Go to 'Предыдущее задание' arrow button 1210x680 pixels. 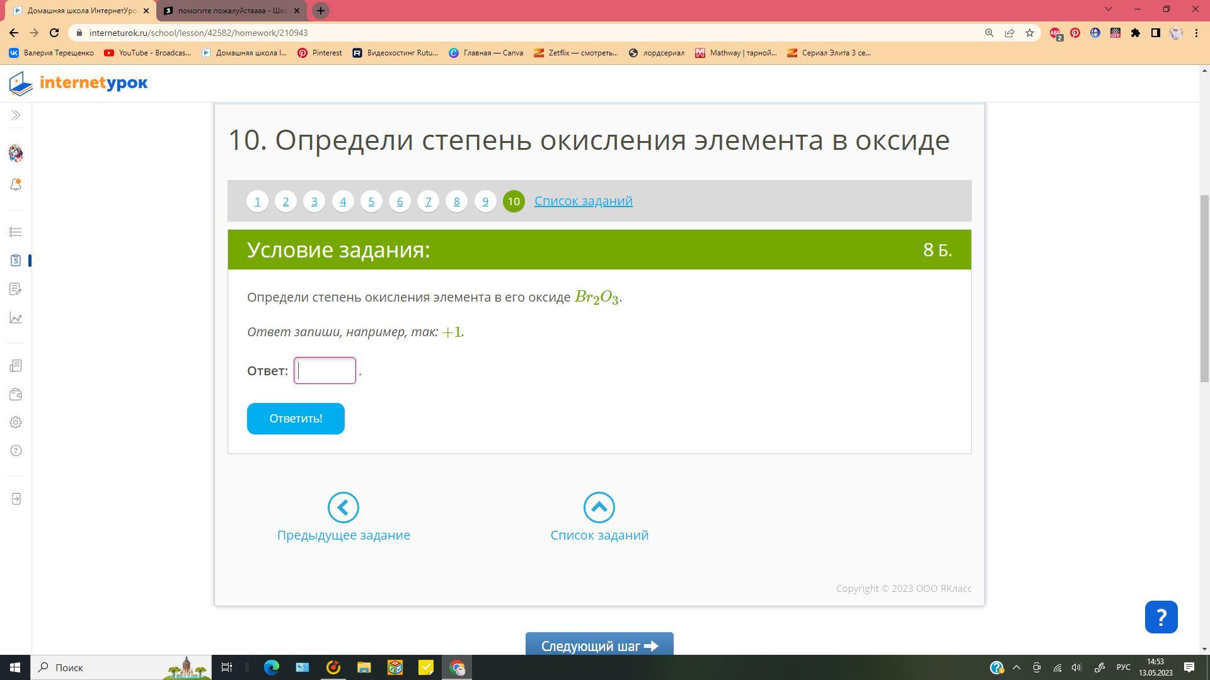343,507
